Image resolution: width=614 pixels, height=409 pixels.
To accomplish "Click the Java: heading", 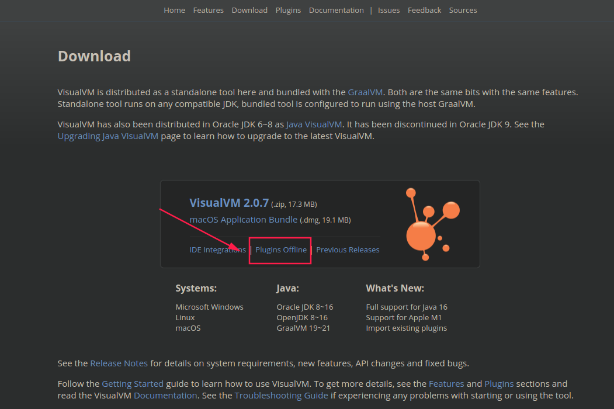I will (288, 288).
